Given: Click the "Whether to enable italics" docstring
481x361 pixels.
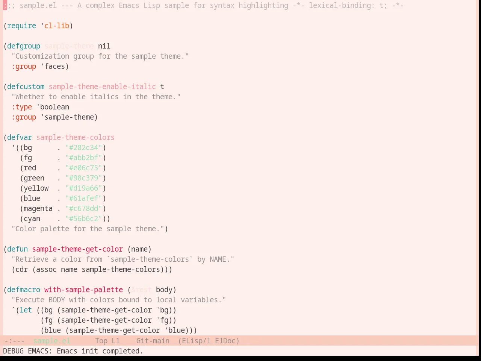Looking at the screenshot, I should [96, 97].
